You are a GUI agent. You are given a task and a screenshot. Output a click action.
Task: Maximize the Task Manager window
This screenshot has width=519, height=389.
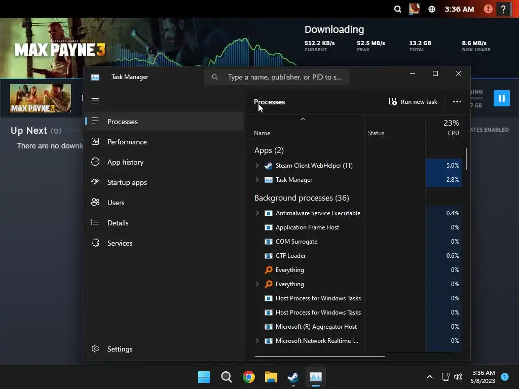point(435,73)
